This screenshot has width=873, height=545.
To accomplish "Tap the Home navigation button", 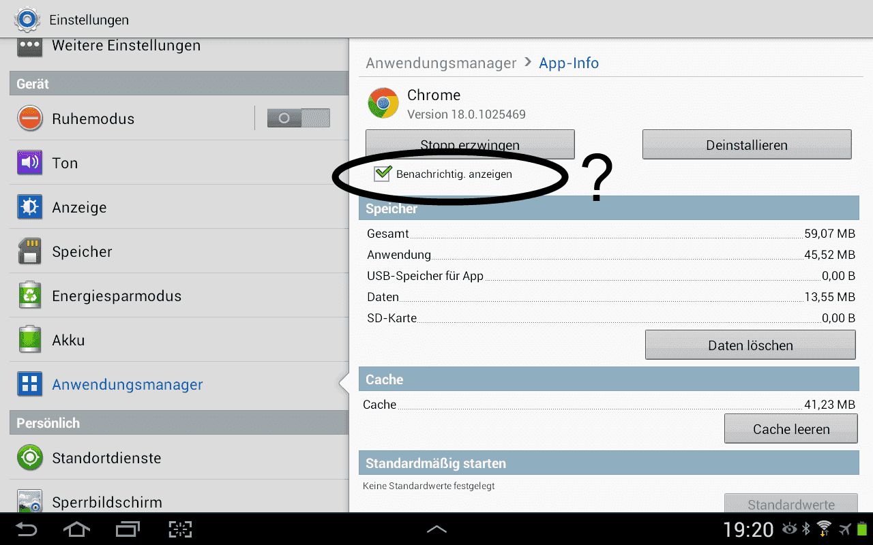I will [76, 529].
